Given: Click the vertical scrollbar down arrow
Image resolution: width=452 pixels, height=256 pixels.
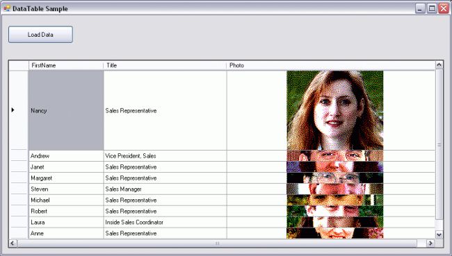Looking at the screenshot, I should 439,234.
